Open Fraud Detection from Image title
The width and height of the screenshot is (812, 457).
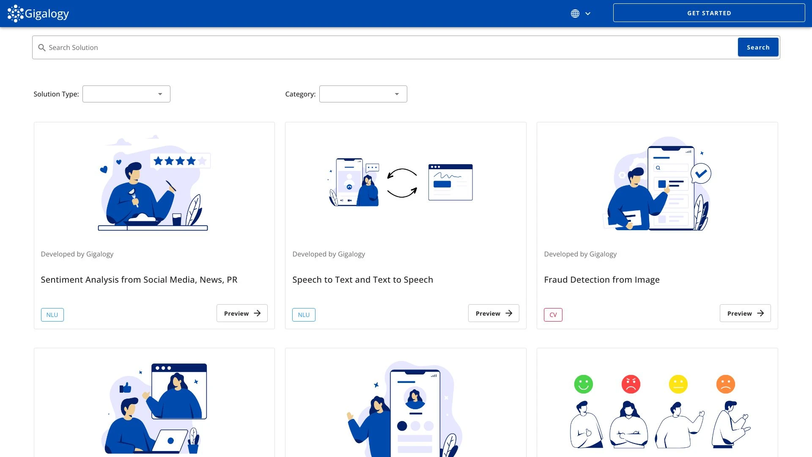click(x=601, y=280)
